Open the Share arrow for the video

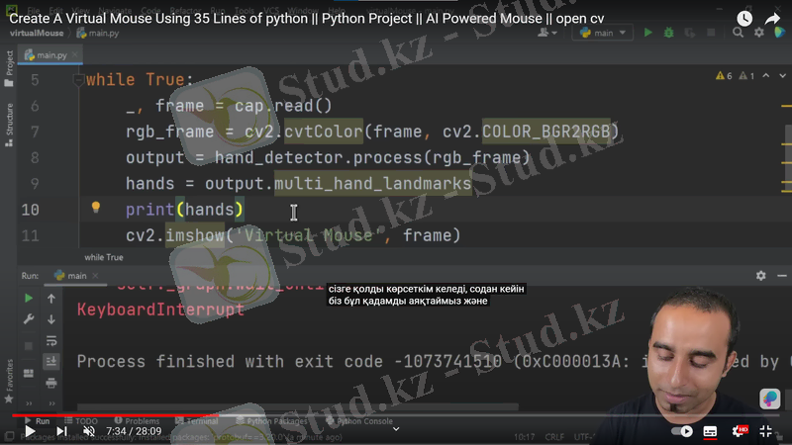click(772, 19)
